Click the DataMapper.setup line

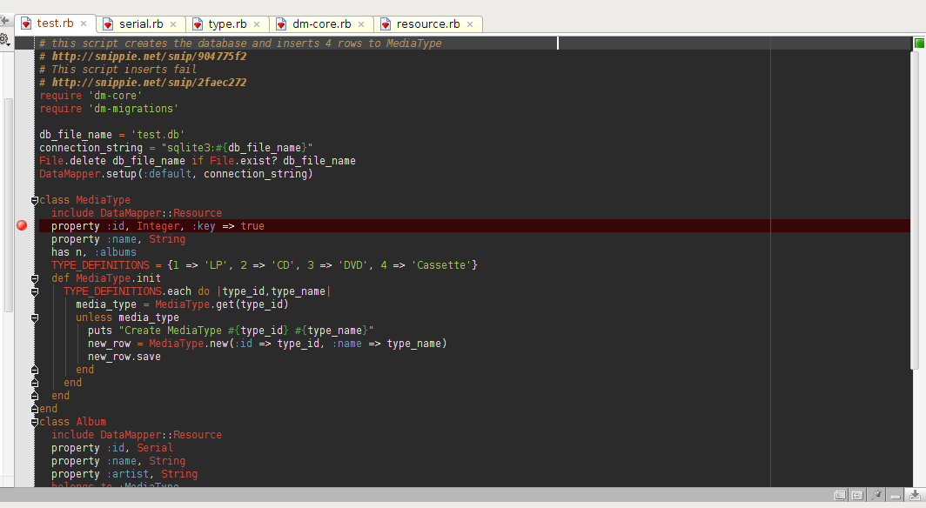[176, 173]
